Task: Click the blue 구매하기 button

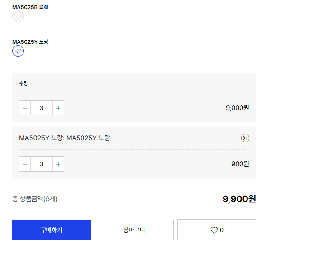Action: pyautogui.click(x=51, y=230)
